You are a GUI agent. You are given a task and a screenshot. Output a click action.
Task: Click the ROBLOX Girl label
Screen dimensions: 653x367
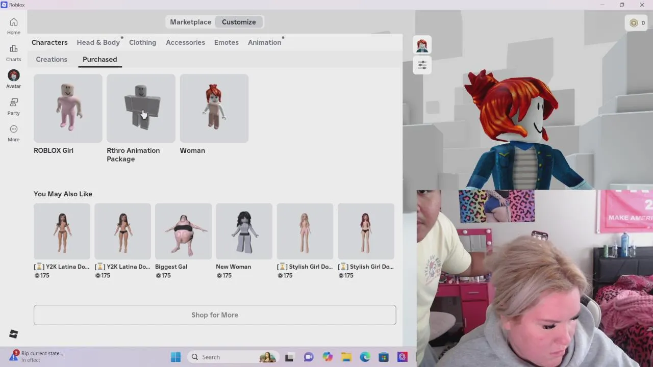pyautogui.click(x=54, y=150)
